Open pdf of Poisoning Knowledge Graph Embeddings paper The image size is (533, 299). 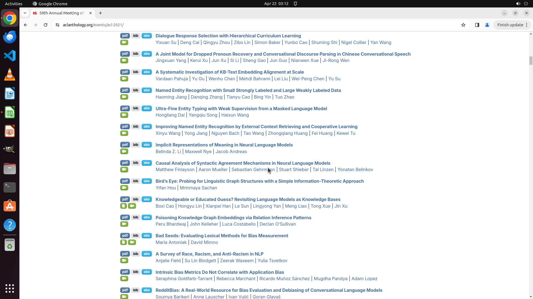125,217
